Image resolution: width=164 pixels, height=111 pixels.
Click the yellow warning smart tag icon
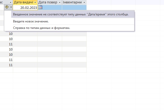[x=7, y=7]
